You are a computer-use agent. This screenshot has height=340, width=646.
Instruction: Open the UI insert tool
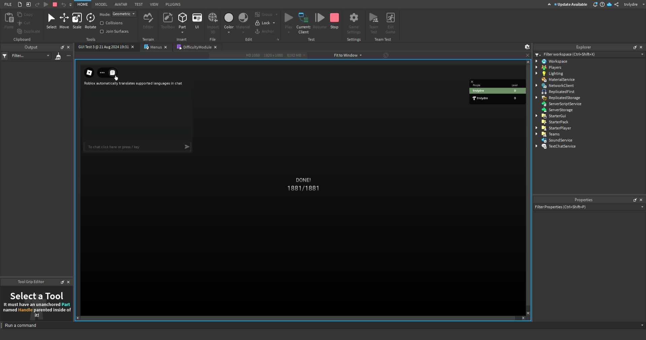click(197, 21)
